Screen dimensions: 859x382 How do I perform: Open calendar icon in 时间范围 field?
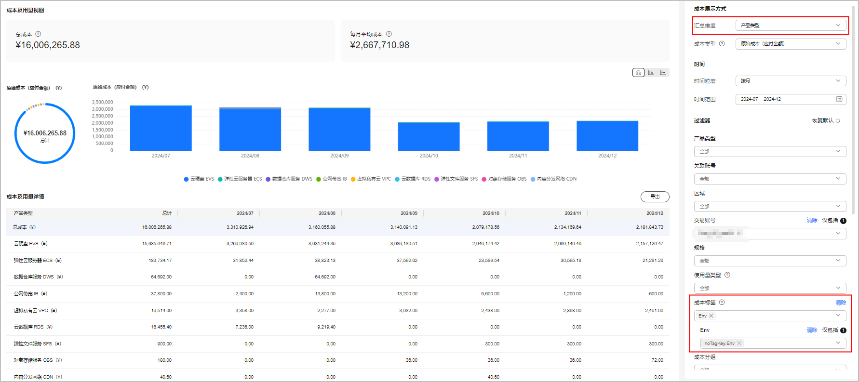click(x=839, y=99)
